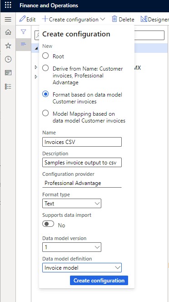
Task: Click the search filter box
Action: pos(149,35)
